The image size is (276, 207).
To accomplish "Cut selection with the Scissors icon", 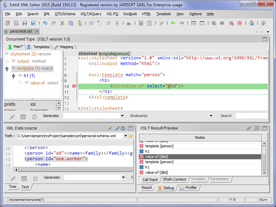I will [x=62, y=23].
